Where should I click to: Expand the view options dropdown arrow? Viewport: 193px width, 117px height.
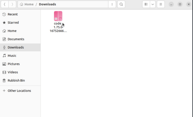coord(153,4)
